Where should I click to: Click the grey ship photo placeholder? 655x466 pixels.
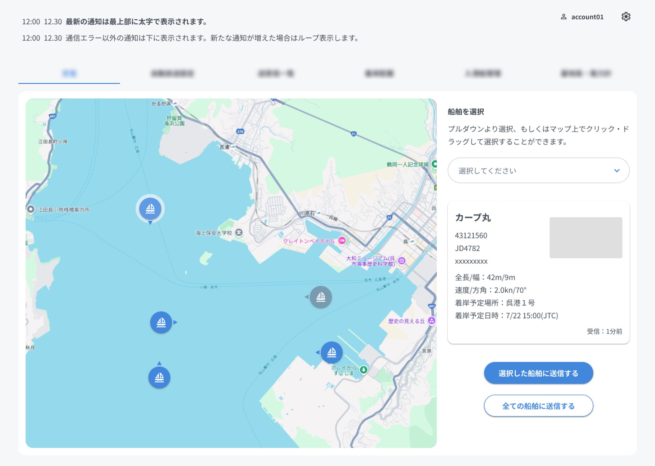pyautogui.click(x=586, y=237)
